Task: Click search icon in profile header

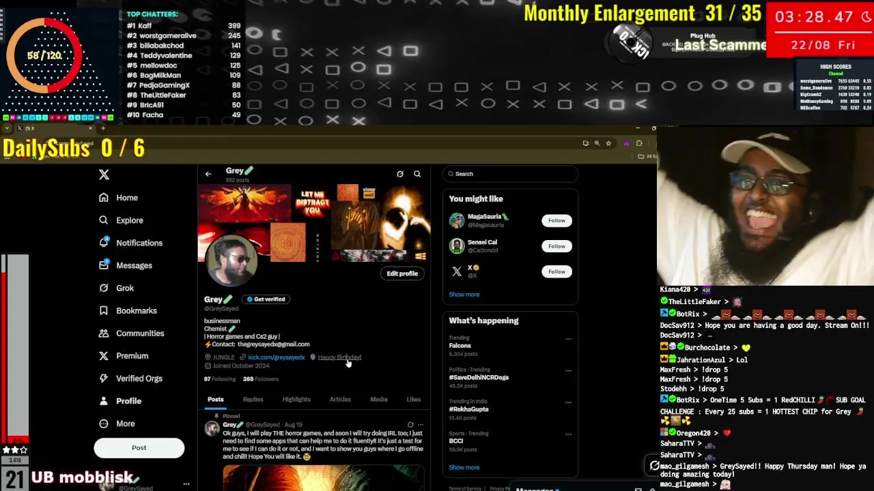Action: [x=417, y=174]
